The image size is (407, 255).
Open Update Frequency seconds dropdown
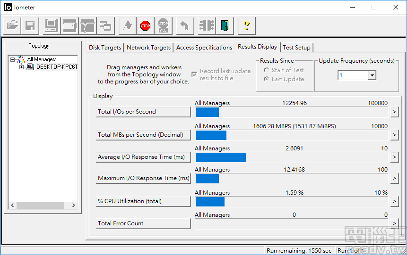tap(372, 75)
